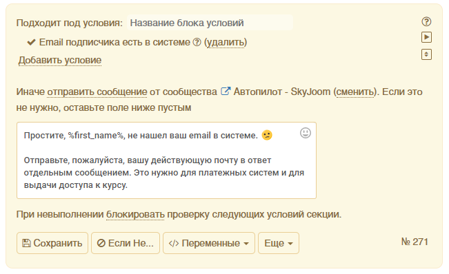
Task: Click the confused face emoji in message
Action: tap(267, 135)
